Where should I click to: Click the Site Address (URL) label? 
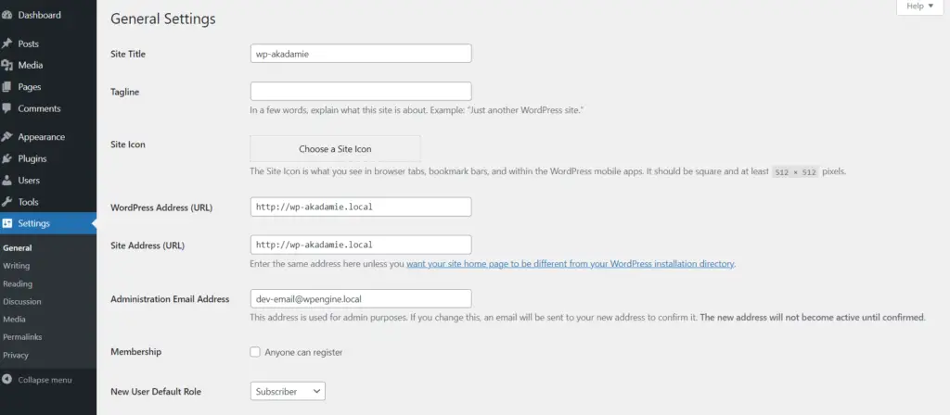pos(148,245)
